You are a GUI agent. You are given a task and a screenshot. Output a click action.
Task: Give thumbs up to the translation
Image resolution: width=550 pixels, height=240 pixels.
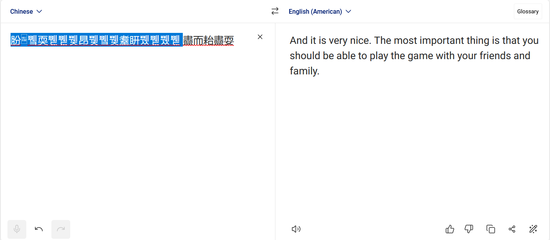450,229
